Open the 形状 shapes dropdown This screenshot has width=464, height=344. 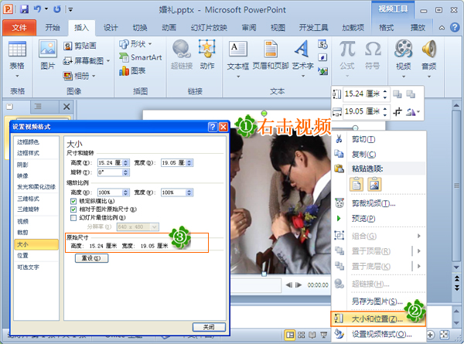tap(150, 44)
